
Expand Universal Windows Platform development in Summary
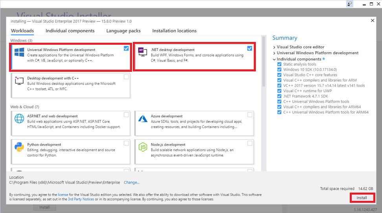pyautogui.click(x=274, y=53)
